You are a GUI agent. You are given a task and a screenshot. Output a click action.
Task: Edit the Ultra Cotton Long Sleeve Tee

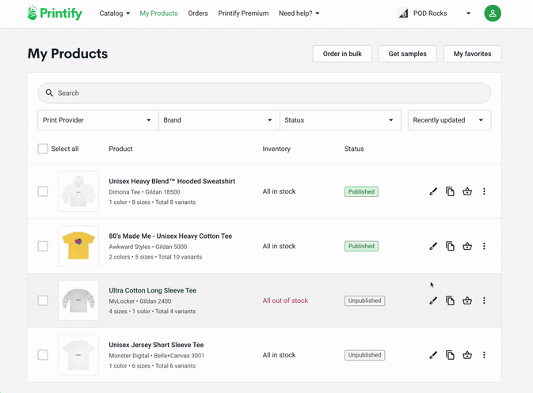[433, 300]
